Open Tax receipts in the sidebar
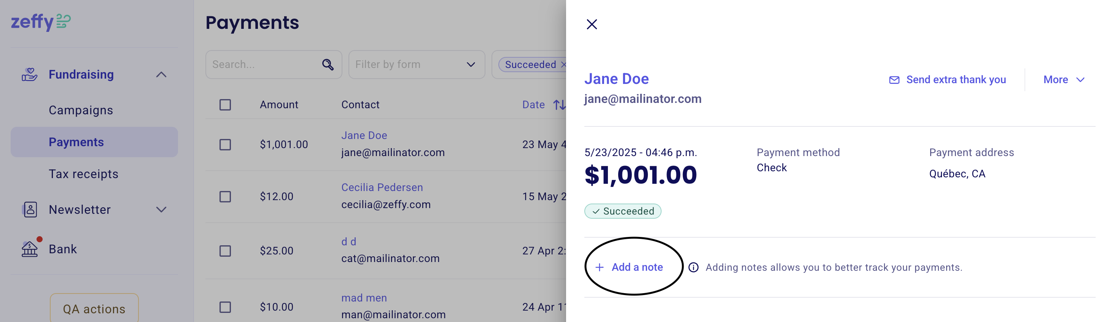The width and height of the screenshot is (1104, 322). [84, 174]
